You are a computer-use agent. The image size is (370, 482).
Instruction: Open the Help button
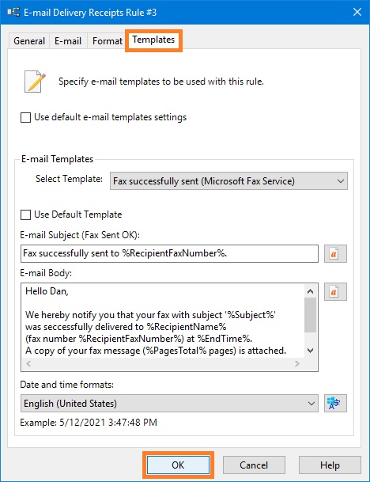click(x=330, y=465)
